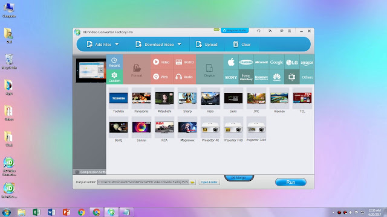Click the Clear trash can icon
The width and height of the screenshot is (387, 217).
tap(235, 44)
